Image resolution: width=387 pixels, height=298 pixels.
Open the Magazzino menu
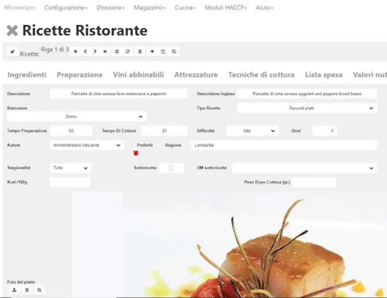pyautogui.click(x=150, y=8)
